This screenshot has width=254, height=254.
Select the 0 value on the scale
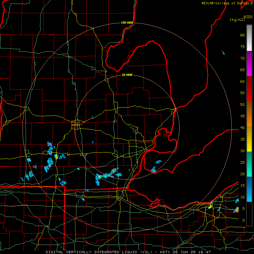244,220
